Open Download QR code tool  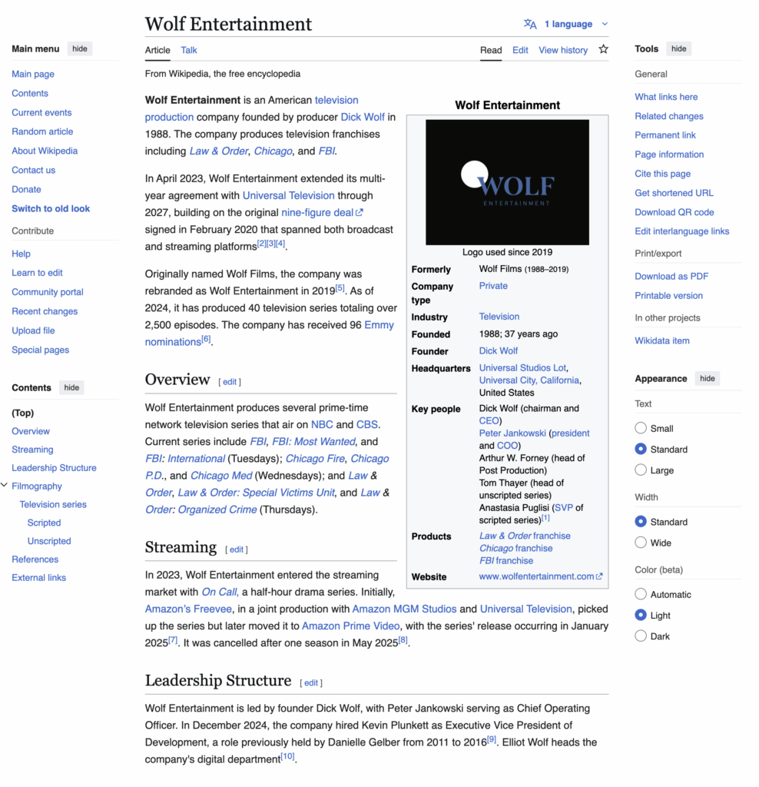click(674, 212)
